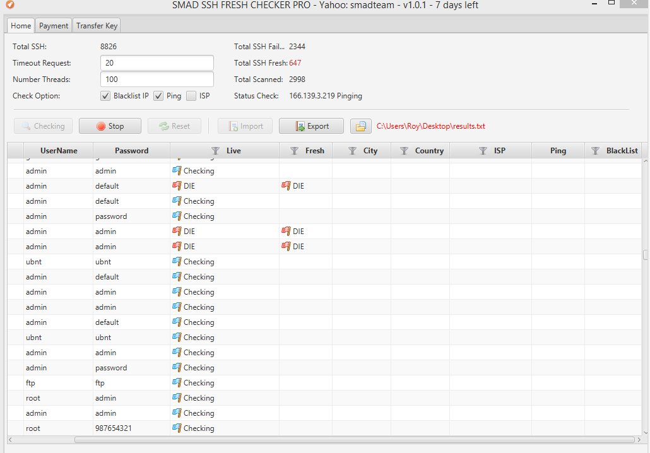Click the Total SSH Fail value 2344
This screenshot has width=650, height=453.
pyautogui.click(x=297, y=47)
